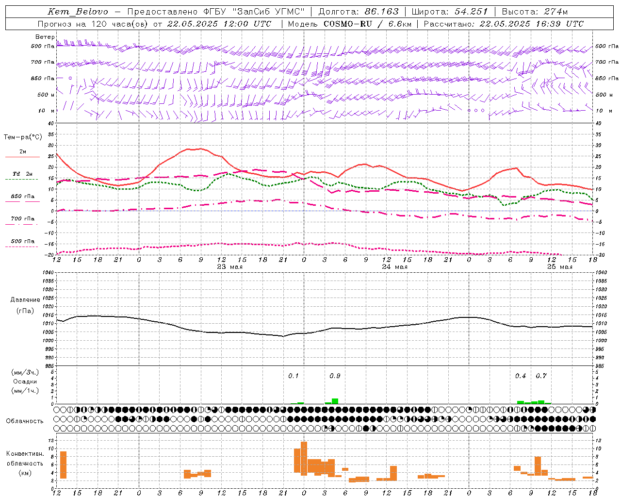Click the right-axis 985 pressure scale label

point(601,366)
